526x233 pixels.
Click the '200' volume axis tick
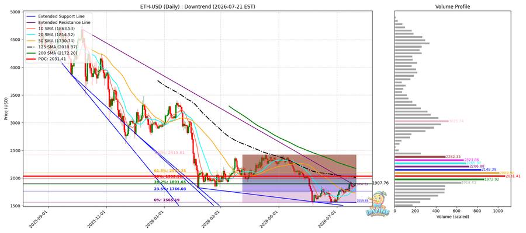[x=416, y=211]
